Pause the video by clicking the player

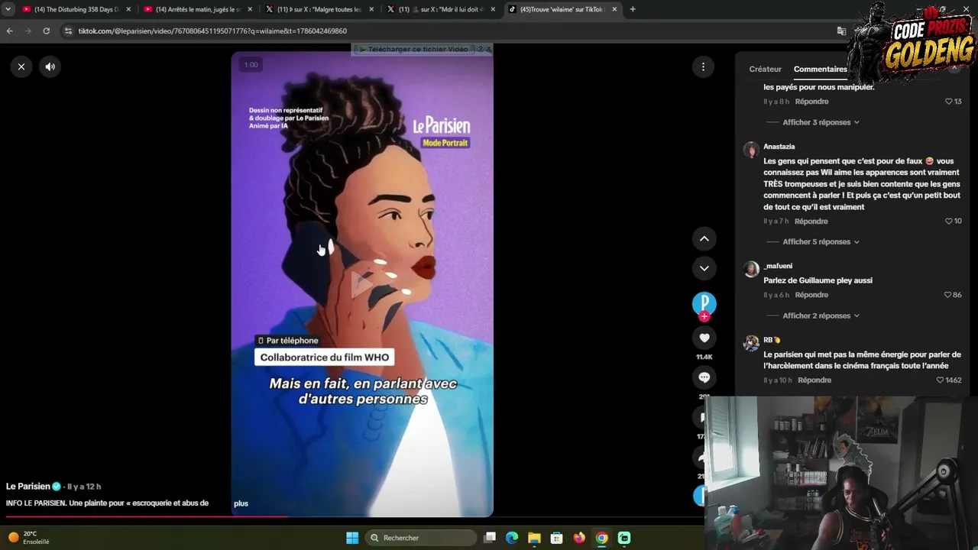[x=362, y=284]
